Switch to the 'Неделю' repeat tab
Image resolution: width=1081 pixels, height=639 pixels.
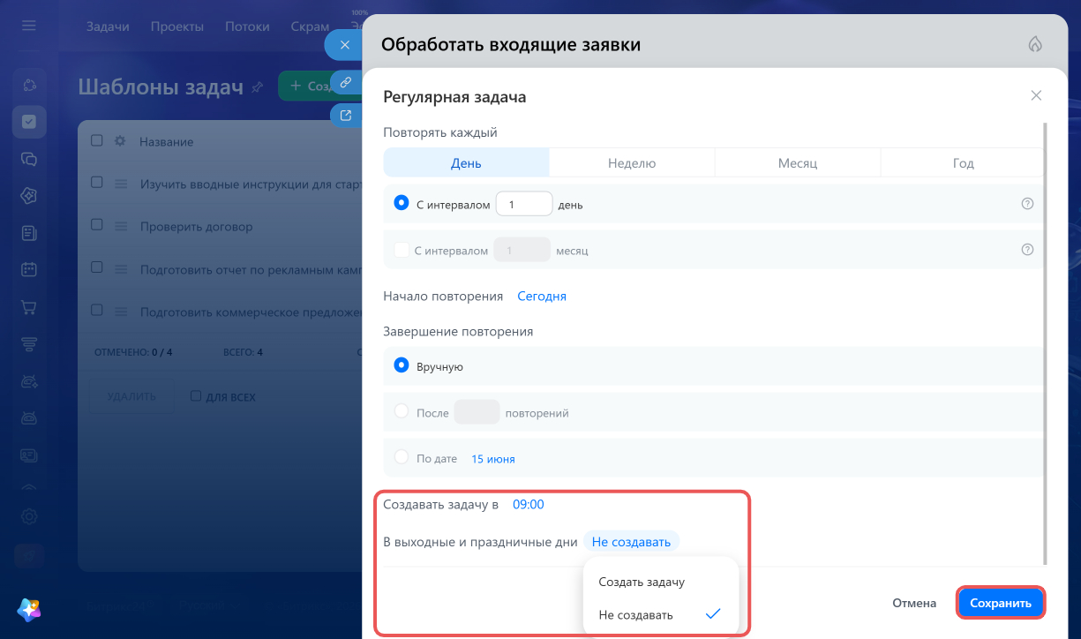[632, 163]
